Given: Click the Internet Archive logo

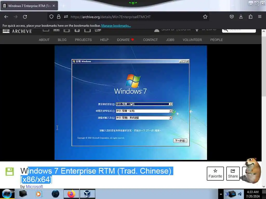Looking at the screenshot, I should coord(17,31).
